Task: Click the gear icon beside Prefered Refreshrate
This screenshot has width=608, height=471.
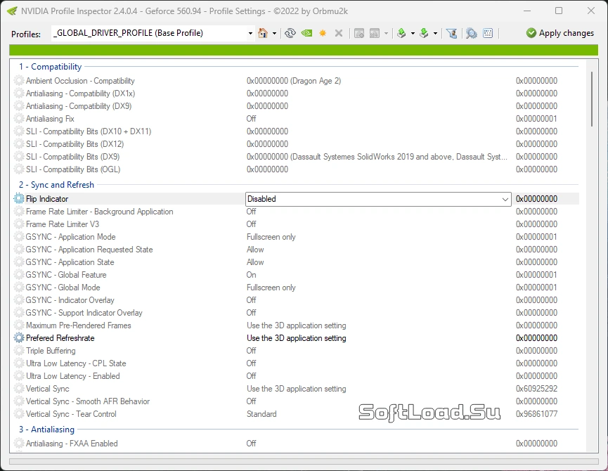Action: [19, 338]
